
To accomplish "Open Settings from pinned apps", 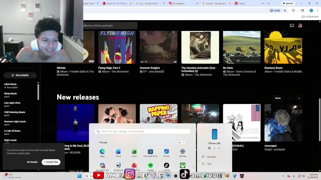I will [183, 153].
